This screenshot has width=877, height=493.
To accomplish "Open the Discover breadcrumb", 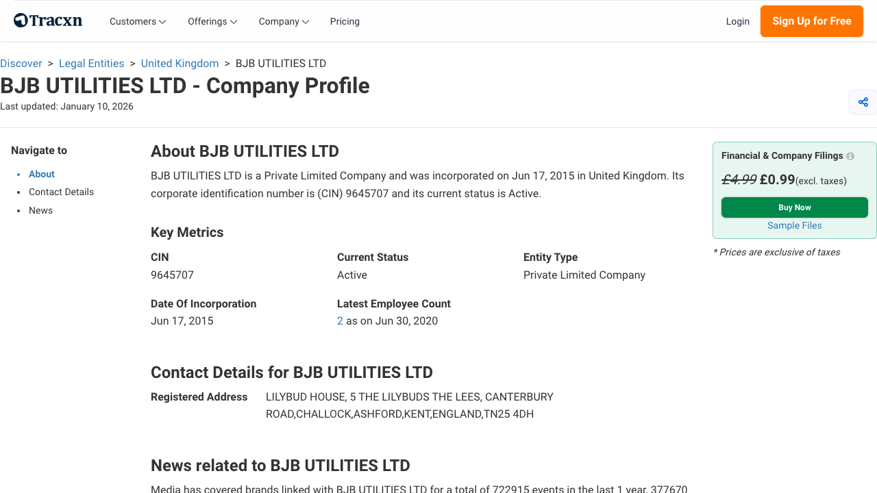I will pos(21,63).
